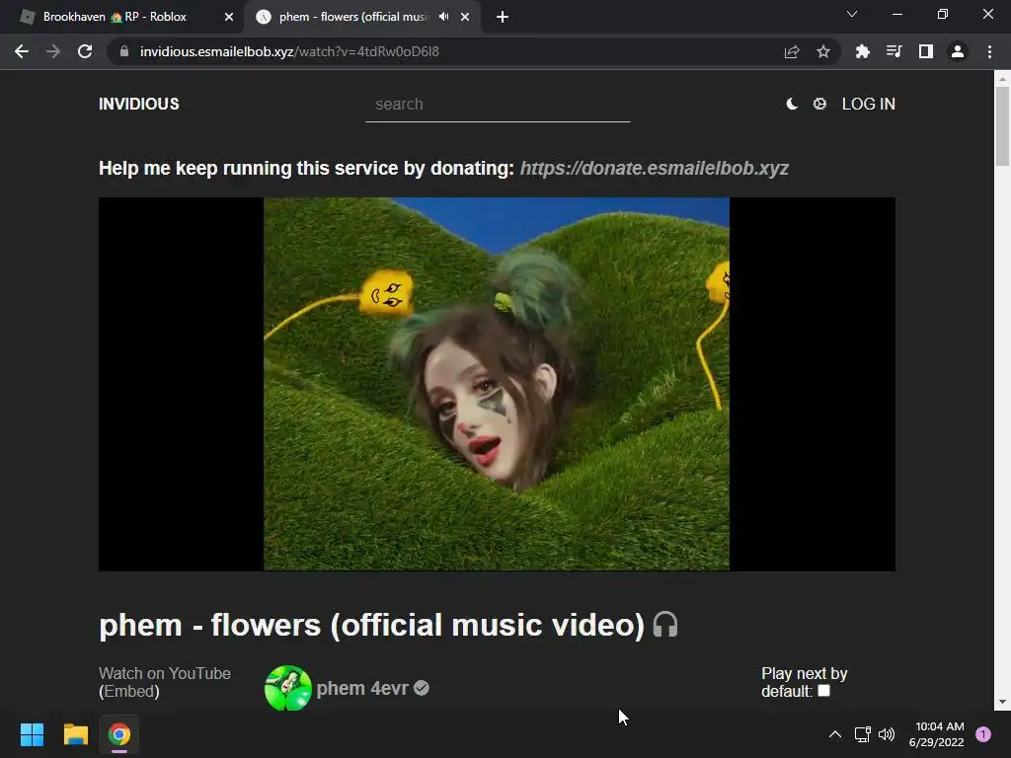
Task: Open the Windows Start menu
Action: click(32, 734)
